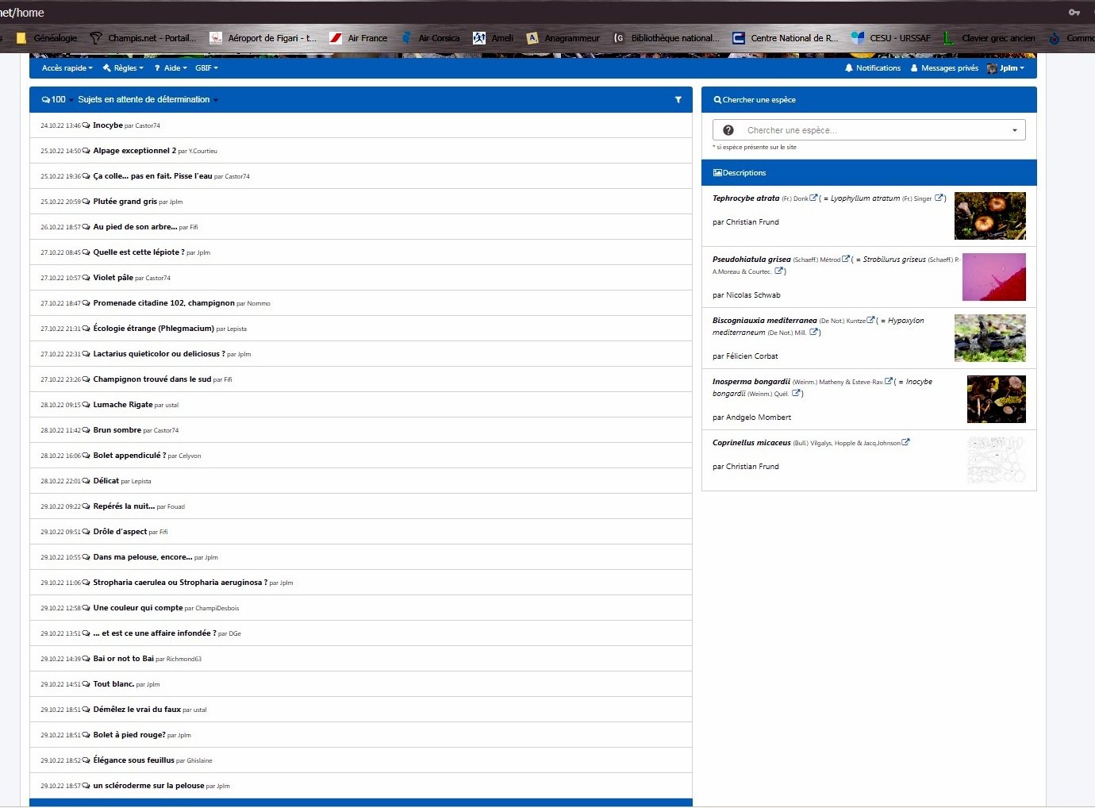Expand the Accès rapide dropdown menu

(67, 68)
